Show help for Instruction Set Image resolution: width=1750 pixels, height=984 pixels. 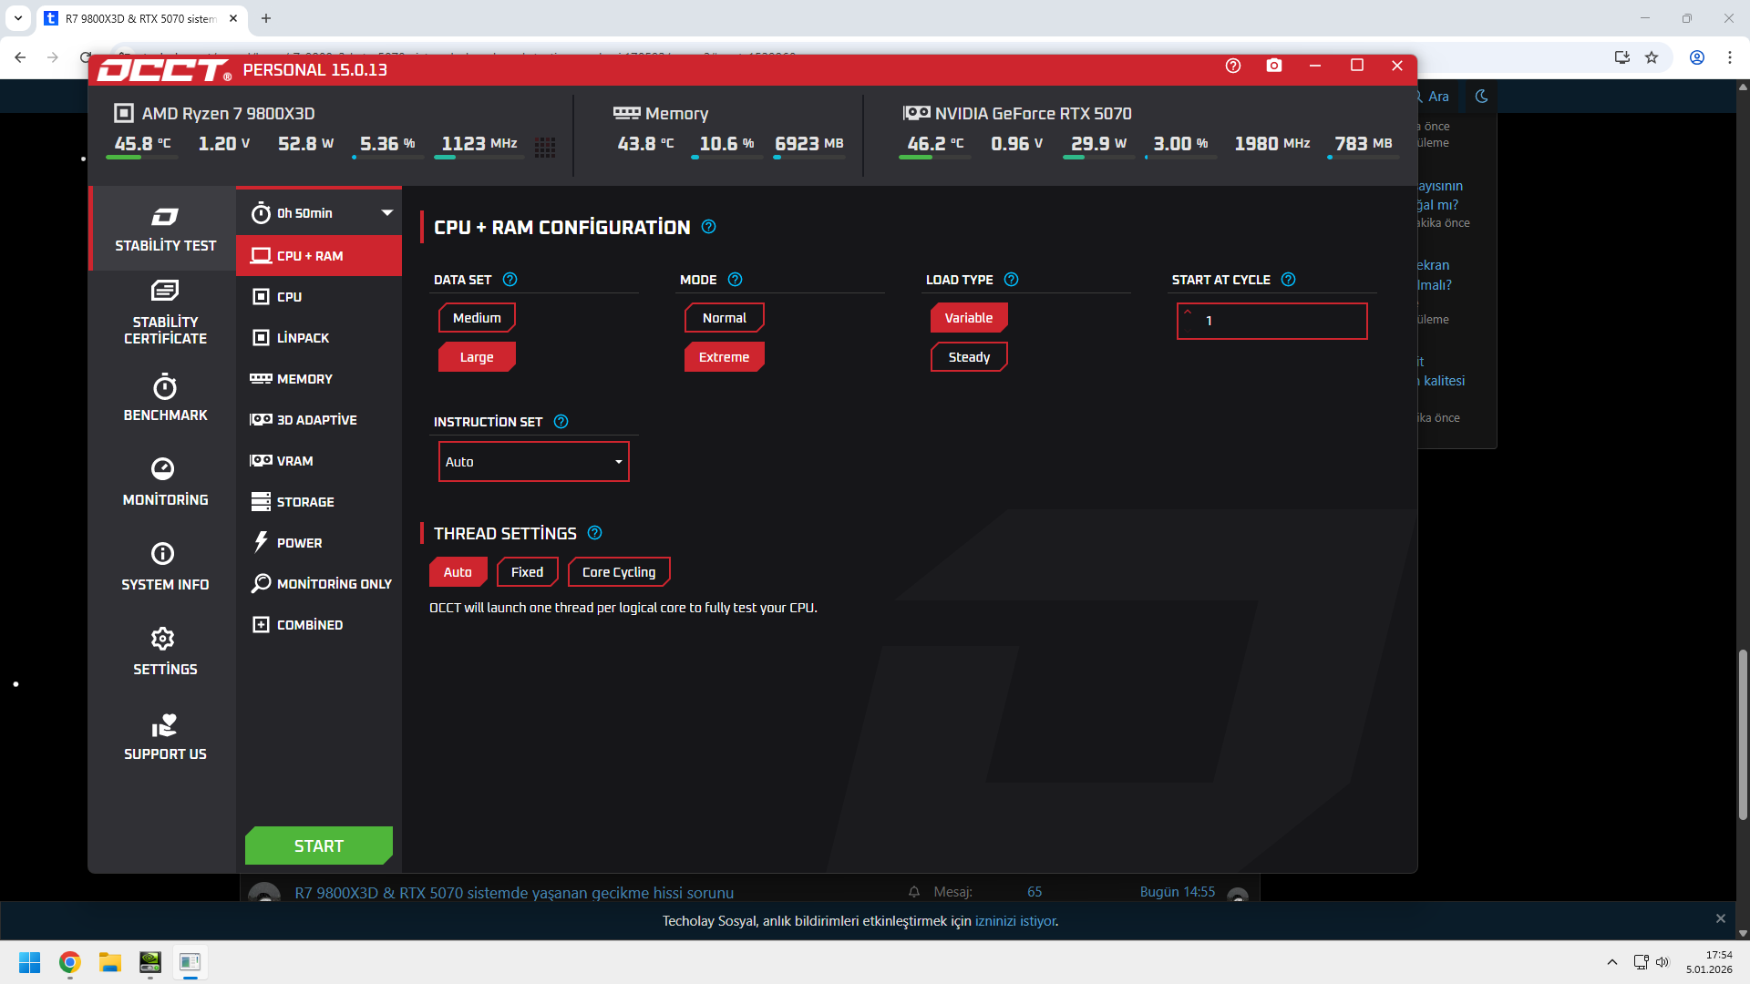[x=561, y=422]
